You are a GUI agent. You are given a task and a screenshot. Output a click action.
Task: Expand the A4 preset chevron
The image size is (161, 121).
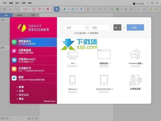pyautogui.click(x=75, y=63)
